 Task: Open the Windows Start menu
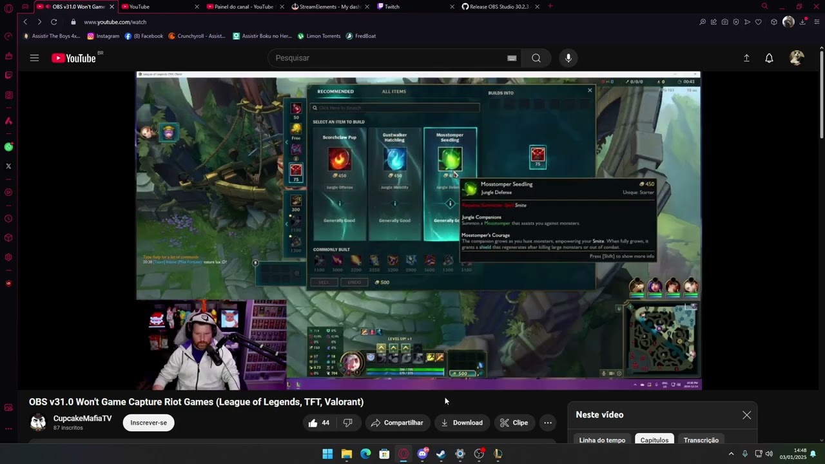(x=327, y=454)
